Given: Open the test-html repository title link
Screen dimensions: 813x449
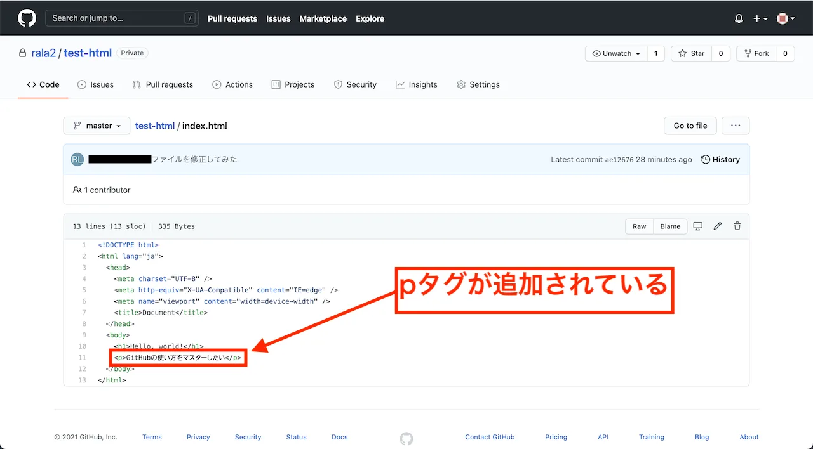Looking at the screenshot, I should [x=88, y=53].
